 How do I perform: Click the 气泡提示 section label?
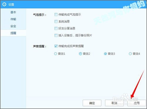tap(40, 15)
